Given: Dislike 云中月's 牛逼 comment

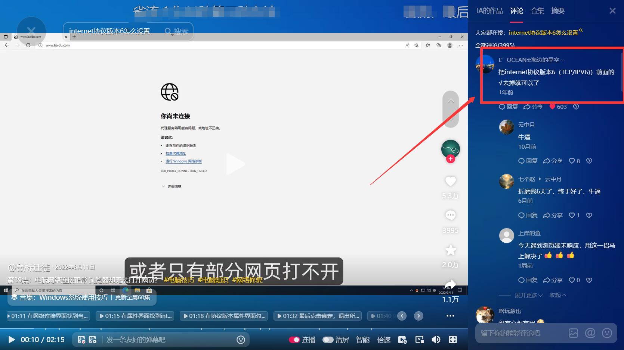Looking at the screenshot, I should [x=589, y=161].
